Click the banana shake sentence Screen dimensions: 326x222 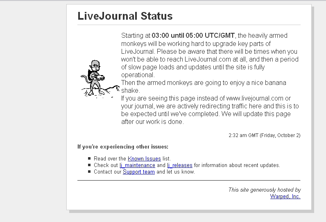(x=204, y=87)
